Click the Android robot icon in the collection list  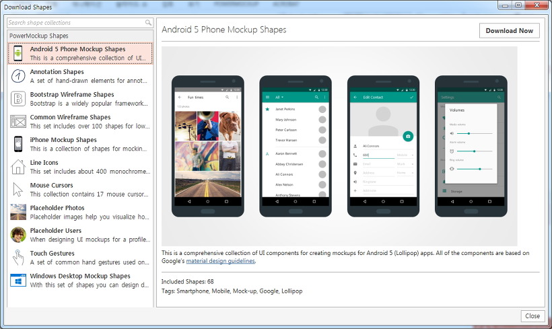click(18, 53)
